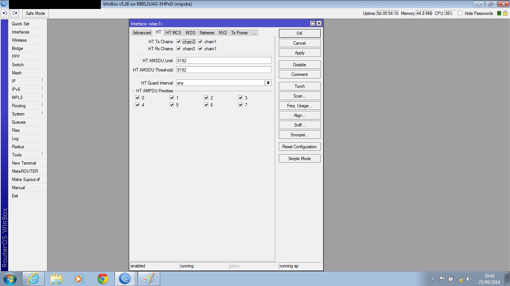The image size is (510, 286).
Task: Click the Apply button
Action: coord(299,53)
